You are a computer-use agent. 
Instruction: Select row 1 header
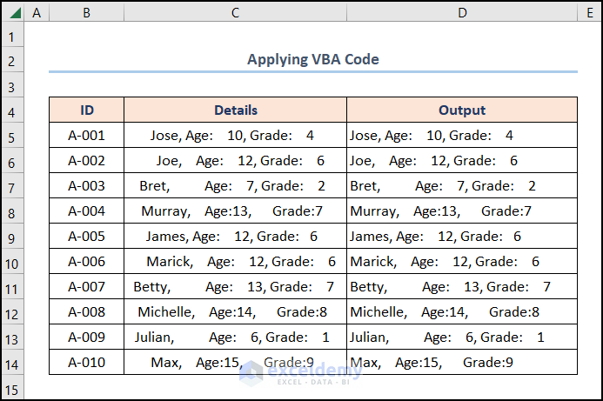click(x=12, y=37)
